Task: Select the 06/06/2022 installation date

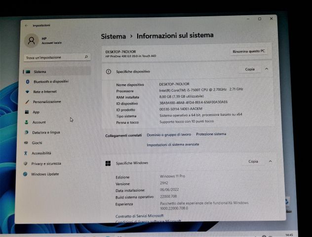Action: 169,190
